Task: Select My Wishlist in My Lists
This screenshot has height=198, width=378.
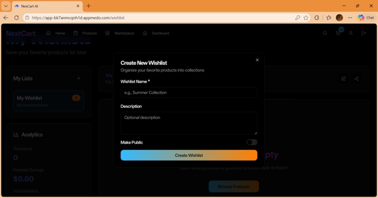Action: tap(49, 101)
